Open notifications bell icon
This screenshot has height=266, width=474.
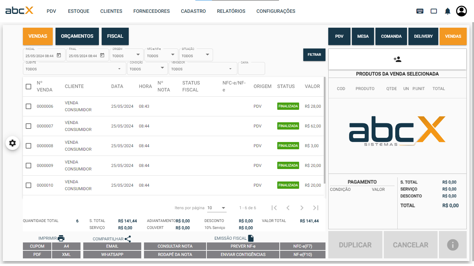448,11
